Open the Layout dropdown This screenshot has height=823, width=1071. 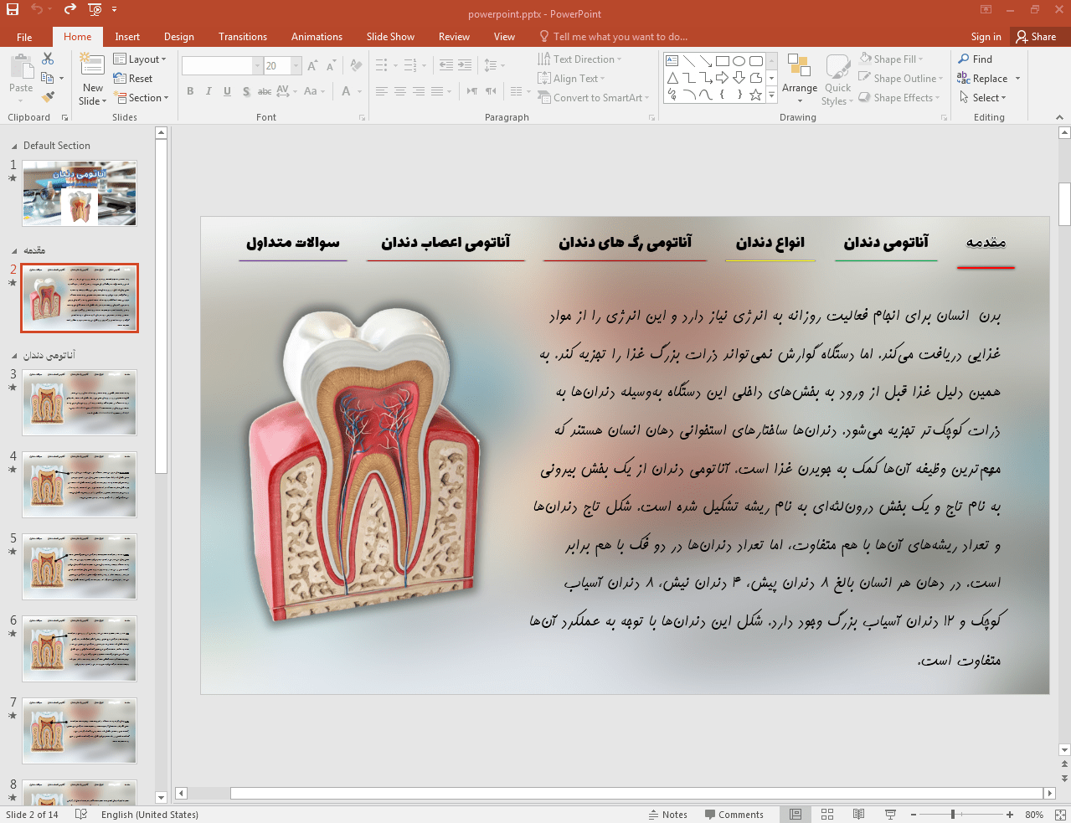[x=141, y=59]
